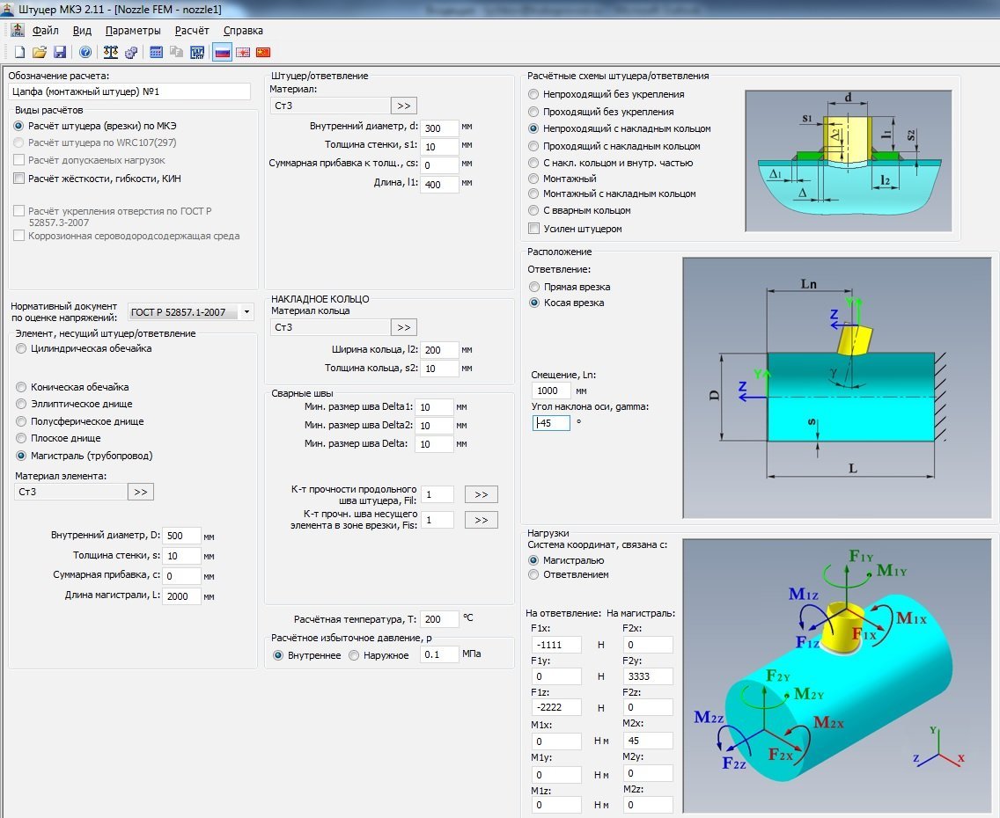Click F2y load field 3333
Screen dimensions: 1000x818
coord(648,676)
